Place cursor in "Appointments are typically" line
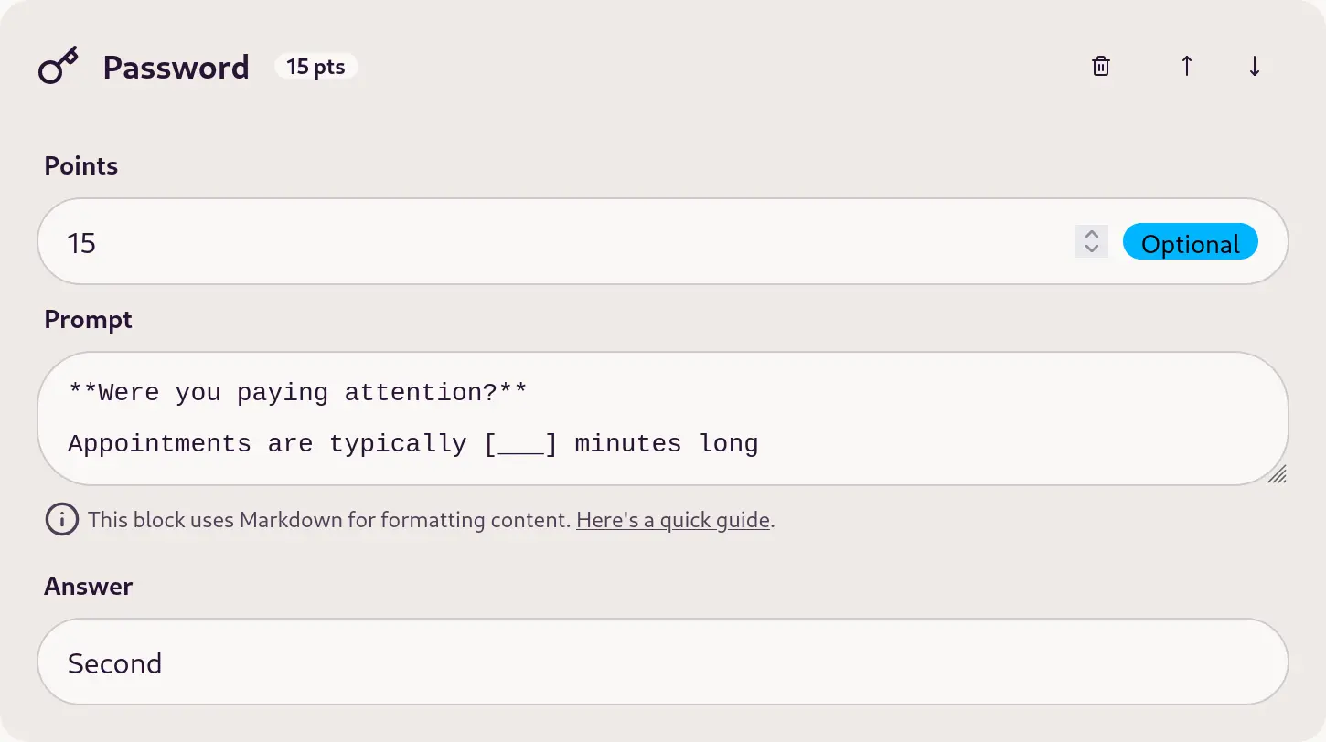Viewport: 1326px width, 742px height. tap(413, 444)
